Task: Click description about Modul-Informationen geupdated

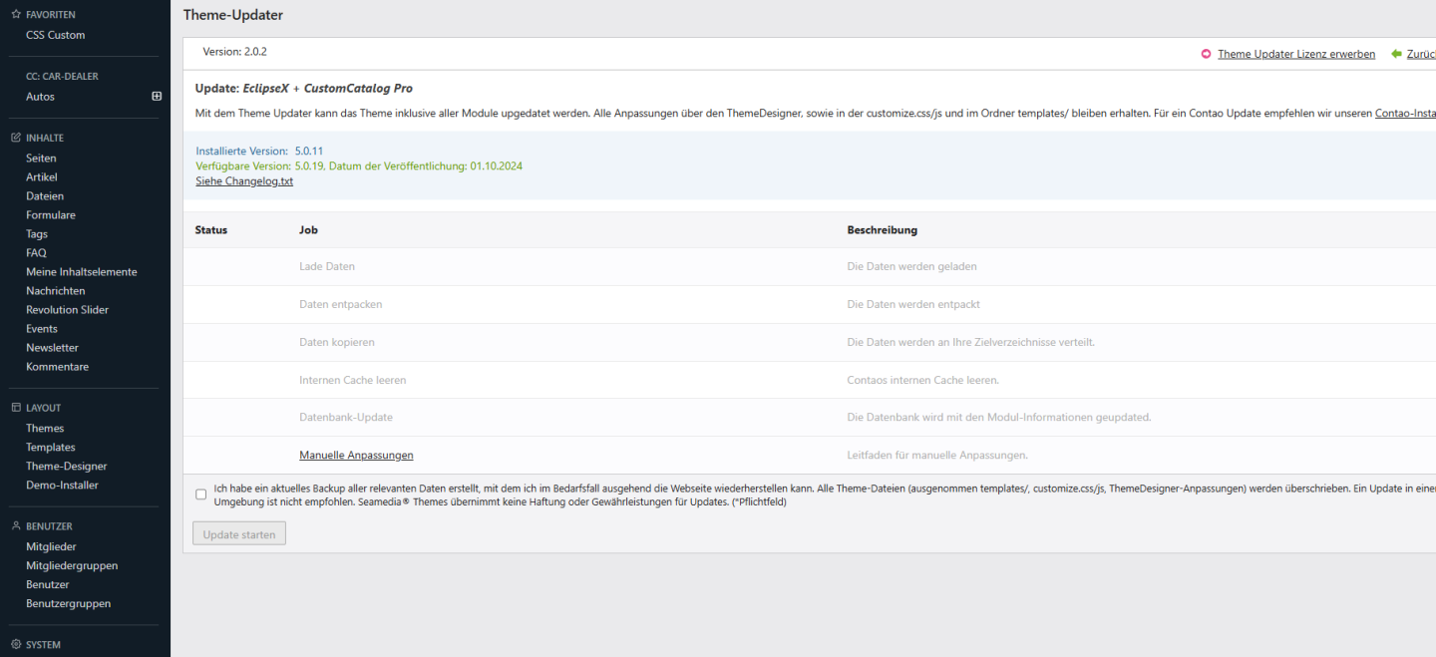Action: [999, 418]
